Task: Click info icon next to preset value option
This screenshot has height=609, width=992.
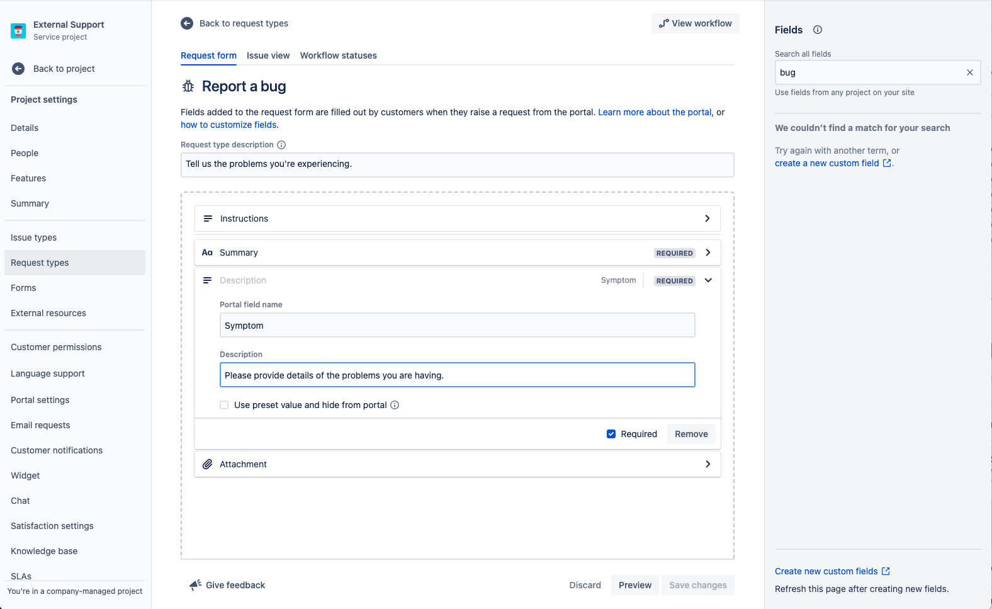Action: click(x=395, y=405)
